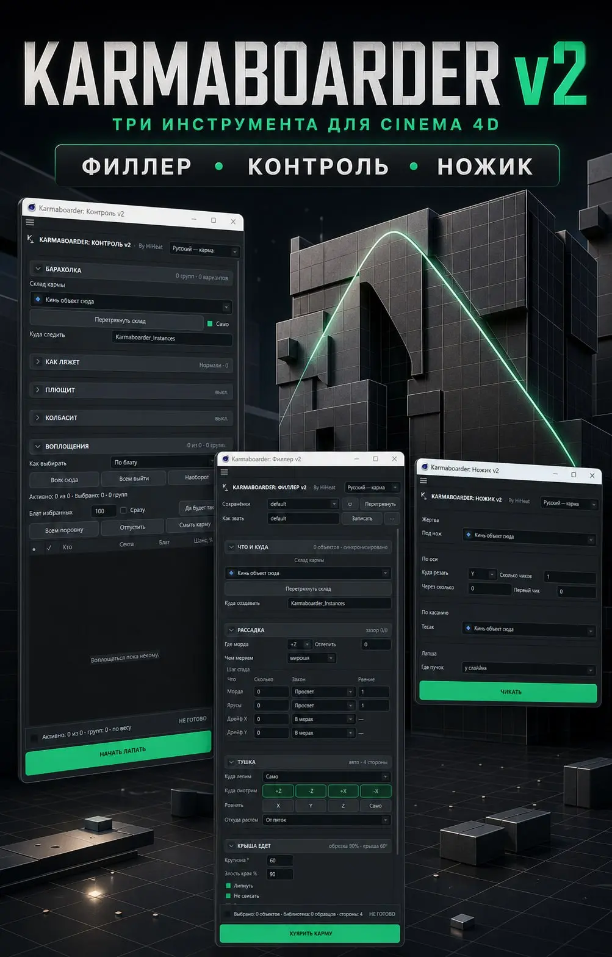
Task: Open the Закон dropdown in the Морда row
Action: point(323,692)
